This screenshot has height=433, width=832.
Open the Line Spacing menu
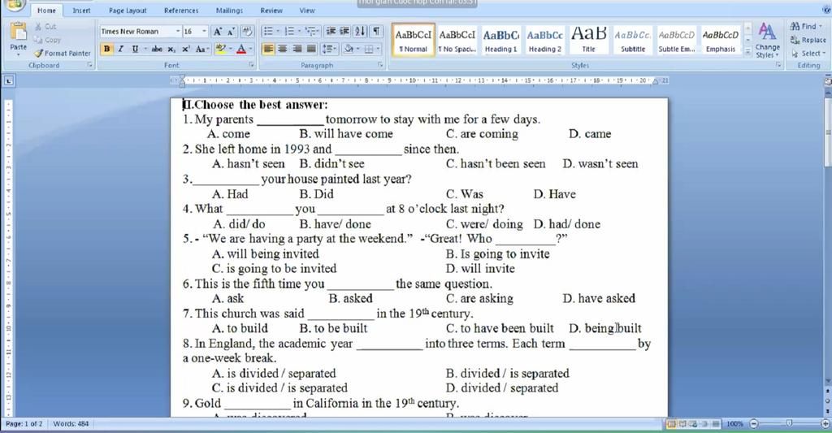point(330,49)
